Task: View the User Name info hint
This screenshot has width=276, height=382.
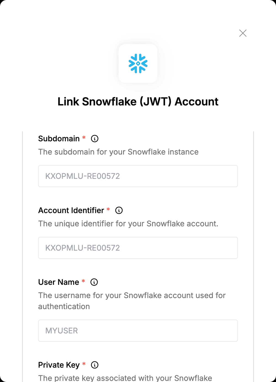Action: click(94, 282)
